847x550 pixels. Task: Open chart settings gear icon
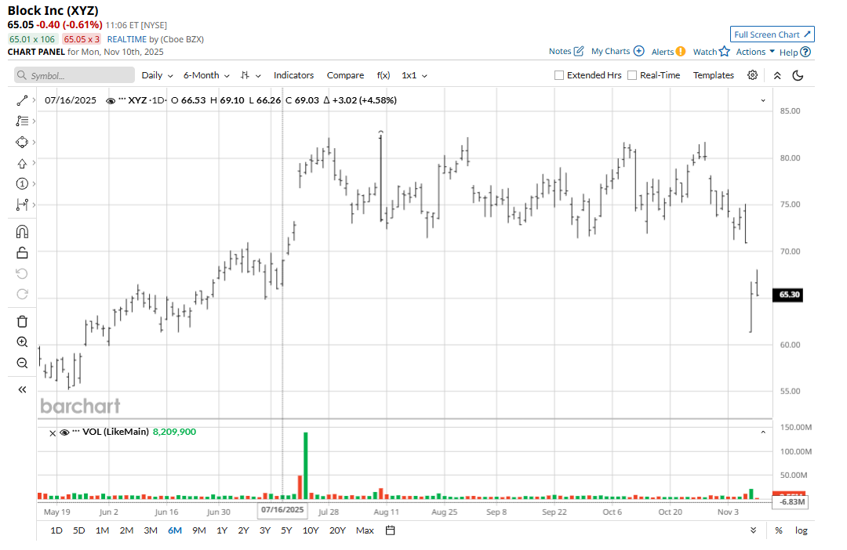752,75
